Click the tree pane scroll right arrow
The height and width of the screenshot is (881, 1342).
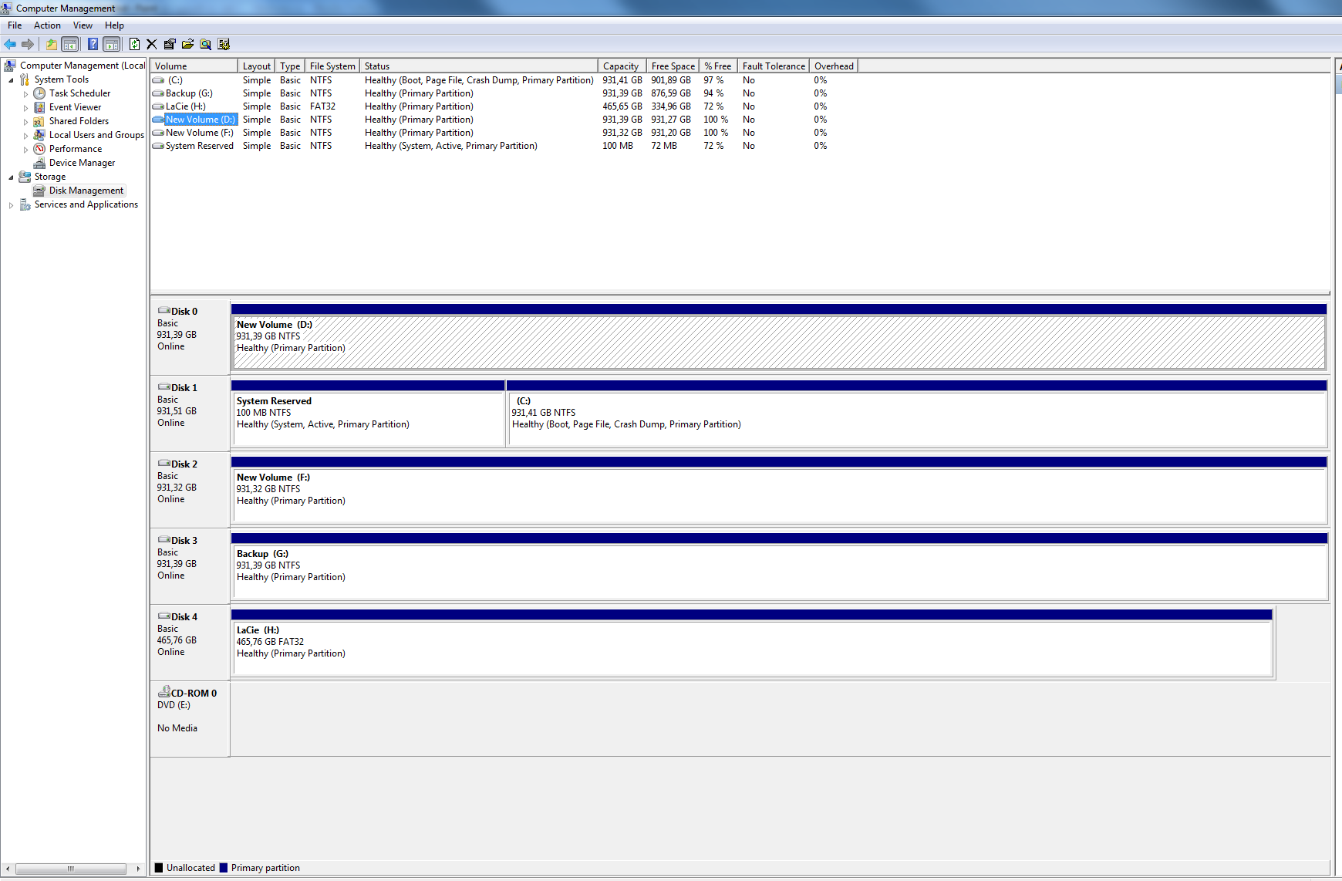[x=138, y=869]
